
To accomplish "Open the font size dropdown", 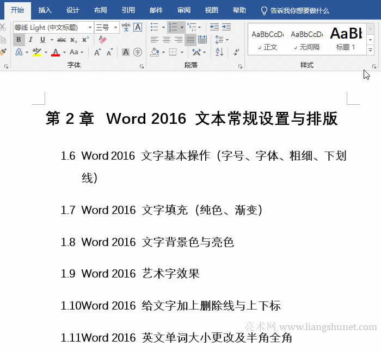I will pos(114,27).
